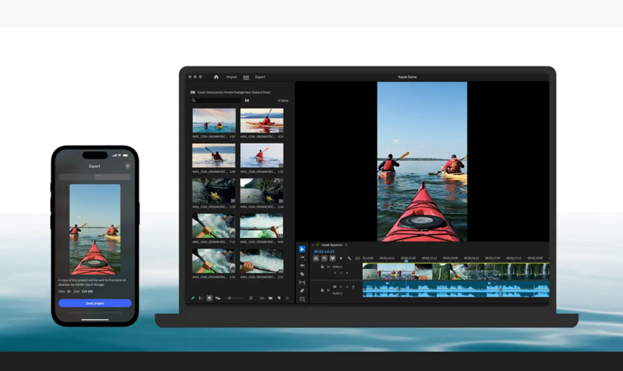Open the timeline wrench settings menu

click(350, 258)
